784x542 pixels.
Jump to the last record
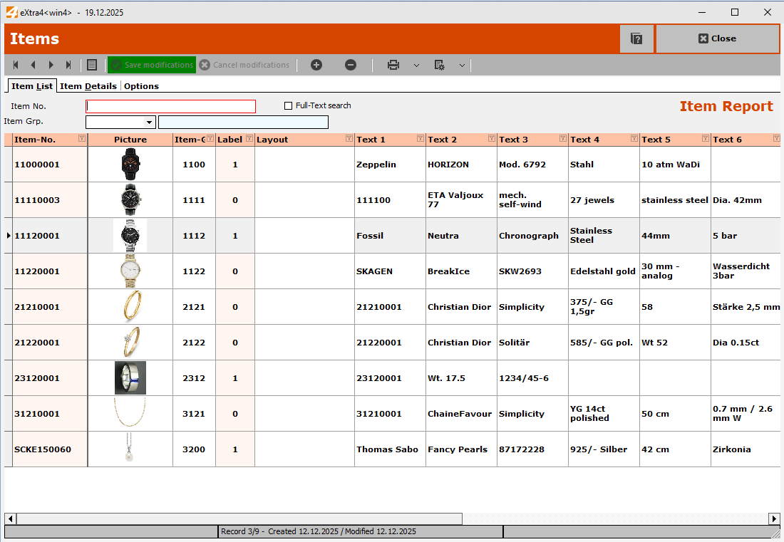pos(68,65)
